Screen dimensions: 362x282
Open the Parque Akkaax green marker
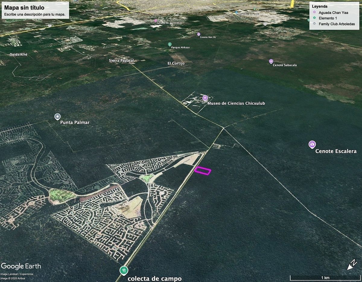point(170,44)
